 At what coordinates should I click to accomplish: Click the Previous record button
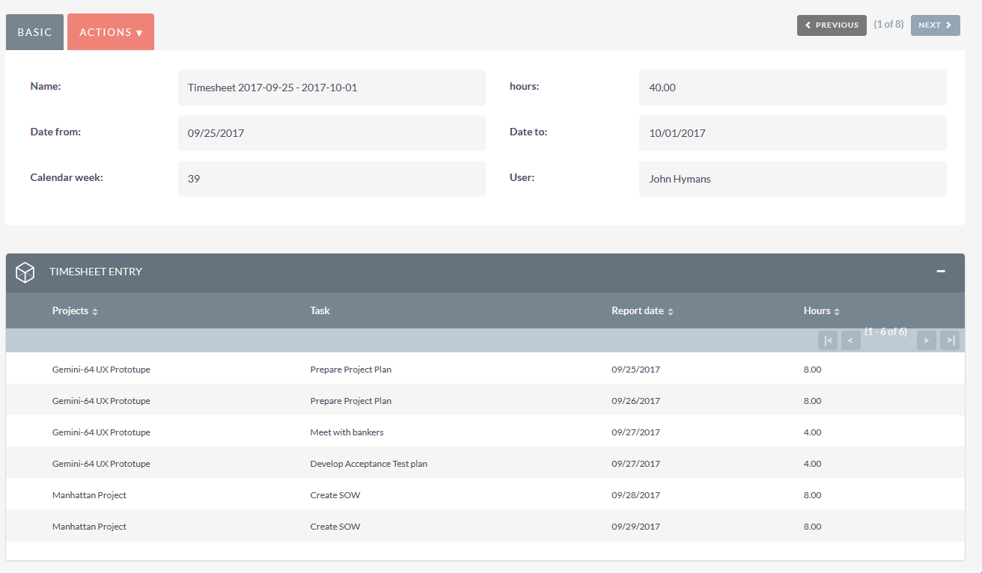click(x=832, y=25)
